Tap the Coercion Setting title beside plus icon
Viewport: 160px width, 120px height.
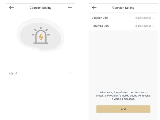(41, 8)
